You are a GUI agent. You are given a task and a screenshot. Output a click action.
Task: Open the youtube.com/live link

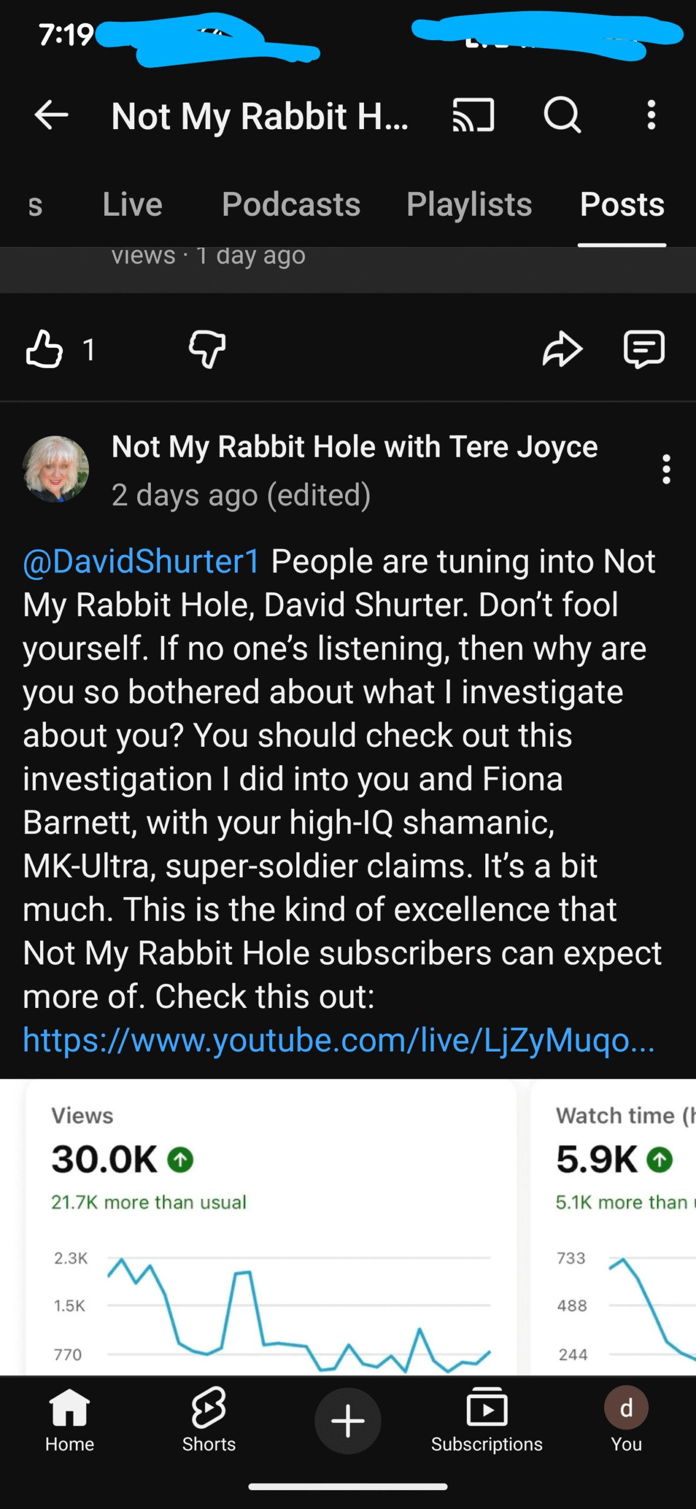pos(339,1040)
